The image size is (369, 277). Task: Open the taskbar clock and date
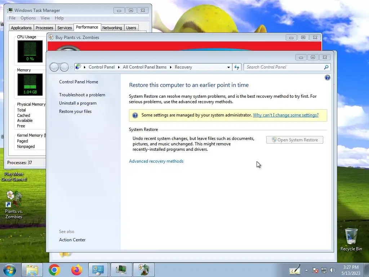tap(351, 270)
